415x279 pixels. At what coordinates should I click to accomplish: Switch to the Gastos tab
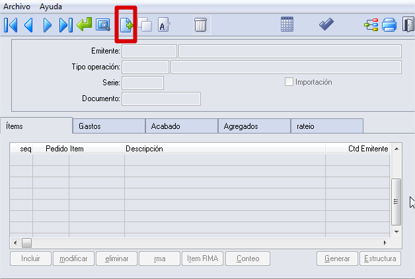(109, 126)
